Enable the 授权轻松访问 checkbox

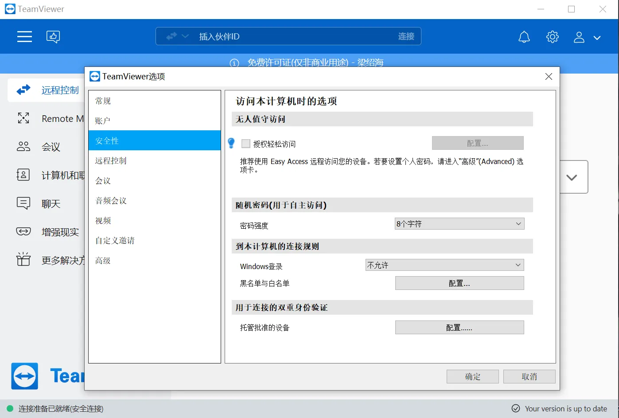[x=246, y=144]
